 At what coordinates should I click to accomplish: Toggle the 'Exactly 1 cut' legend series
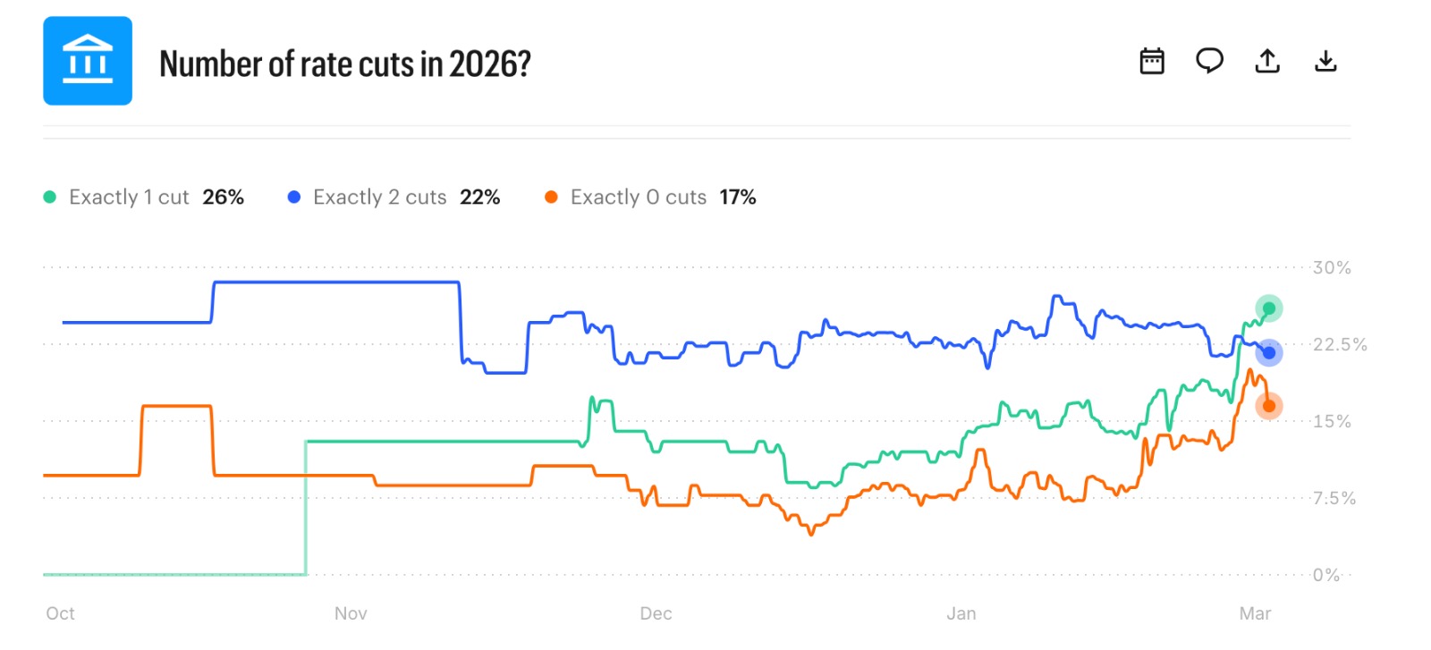tap(129, 197)
